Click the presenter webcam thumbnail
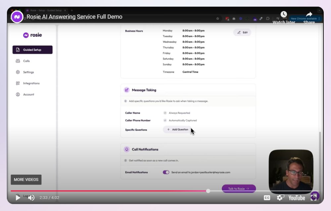Screen dimensions: 331x211 (291, 171)
